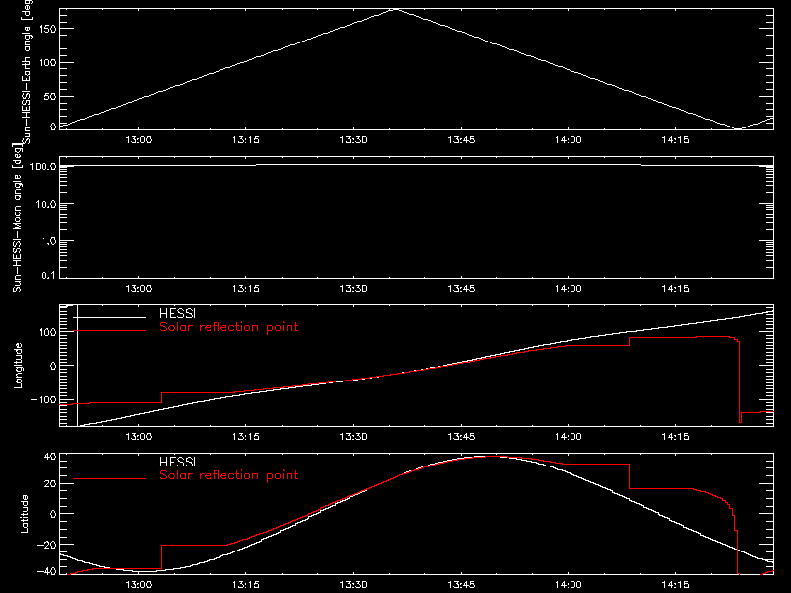Click red legend line sample in Latitude plot
Image resolution: width=791 pixels, height=593 pixels.
pos(110,479)
